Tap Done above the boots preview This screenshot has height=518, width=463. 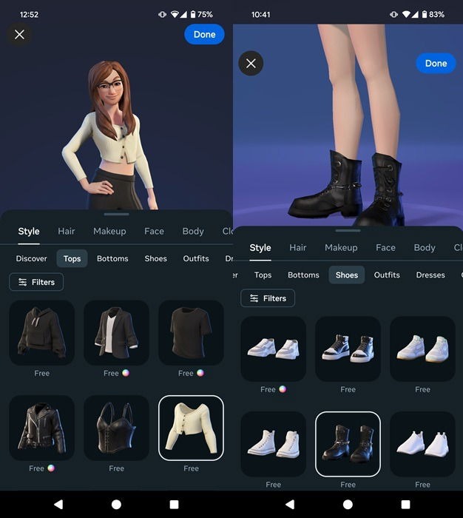(436, 63)
